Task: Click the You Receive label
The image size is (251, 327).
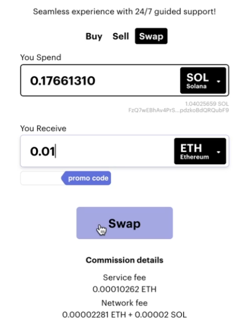Action: click(43, 128)
